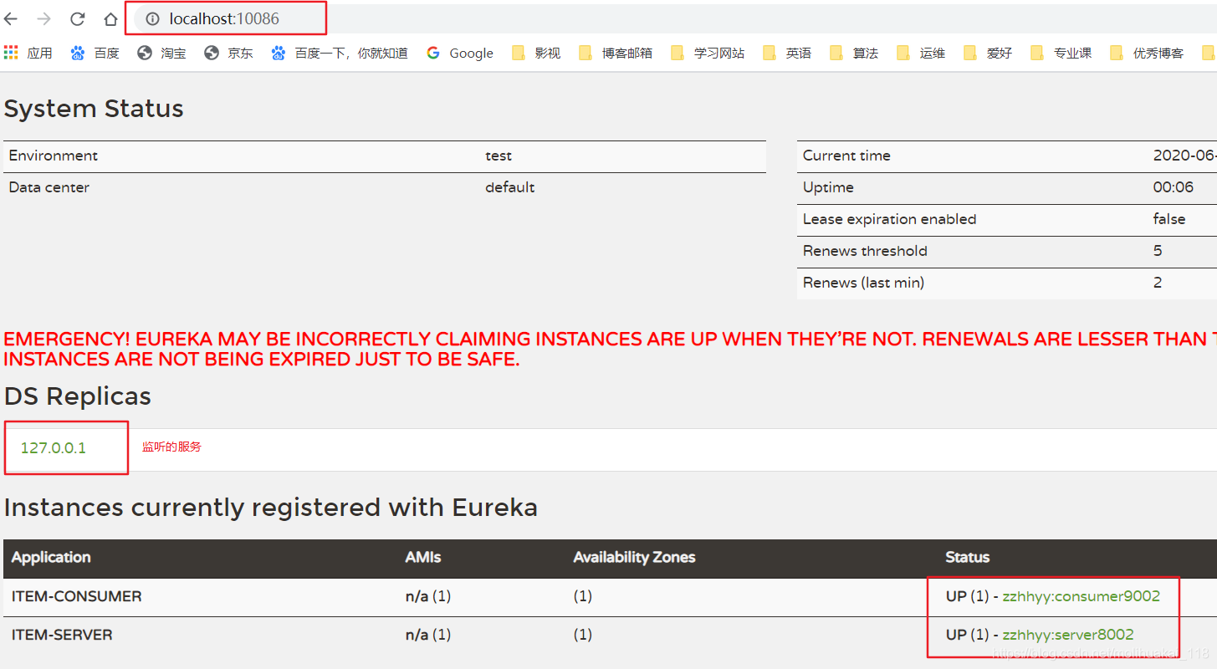Click the Instances currently registered heading
The width and height of the screenshot is (1217, 669).
271,508
